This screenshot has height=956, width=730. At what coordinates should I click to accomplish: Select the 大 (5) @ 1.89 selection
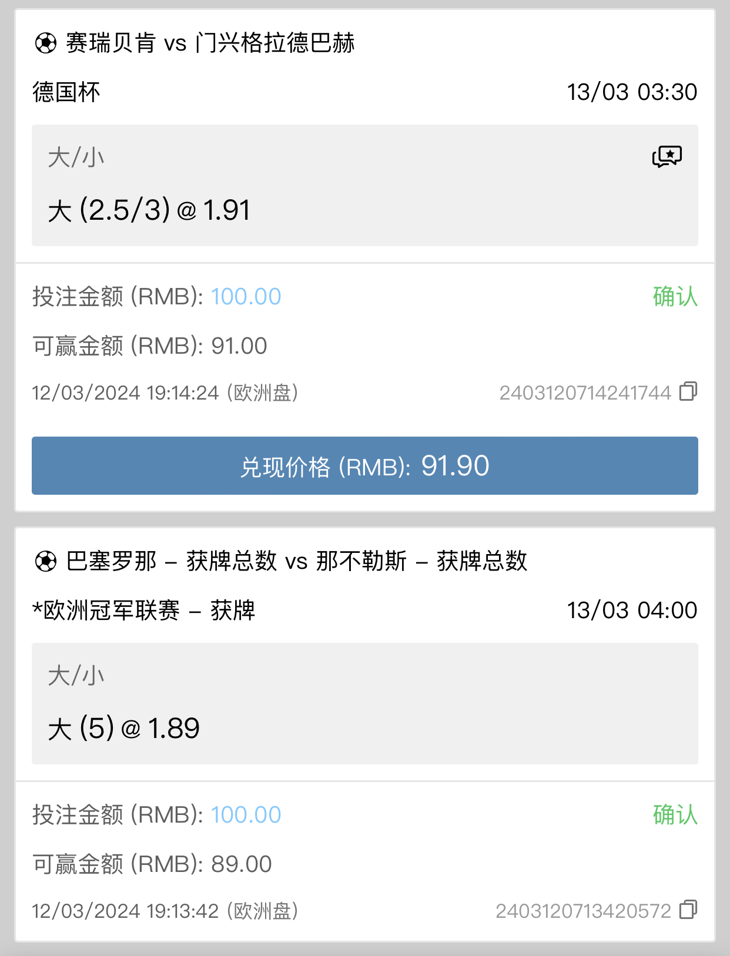[124, 729]
